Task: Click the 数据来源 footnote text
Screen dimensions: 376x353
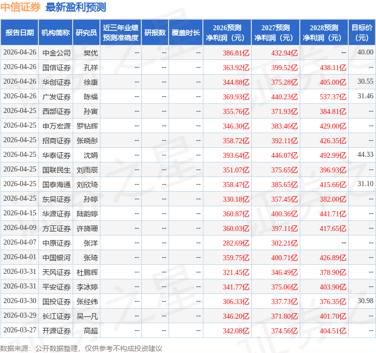Action: pyautogui.click(x=81, y=348)
